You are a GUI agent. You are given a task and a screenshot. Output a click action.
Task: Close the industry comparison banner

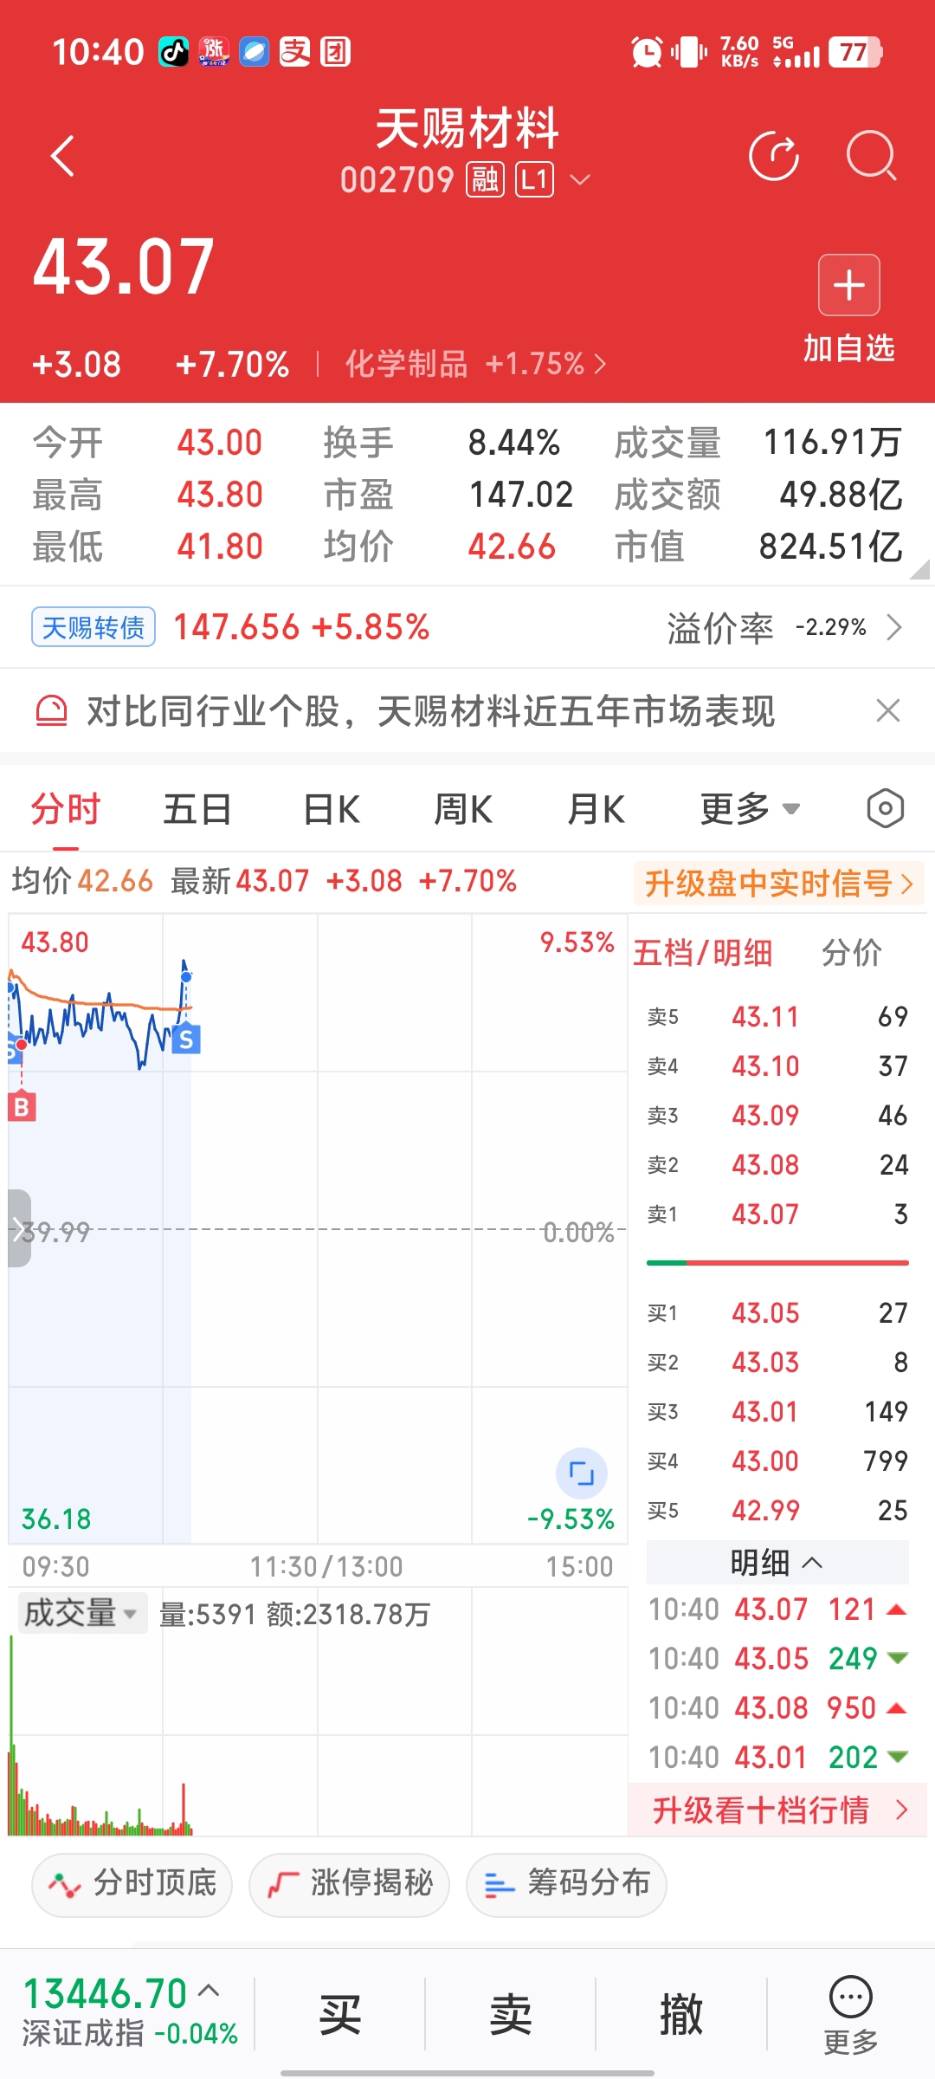pyautogui.click(x=888, y=710)
